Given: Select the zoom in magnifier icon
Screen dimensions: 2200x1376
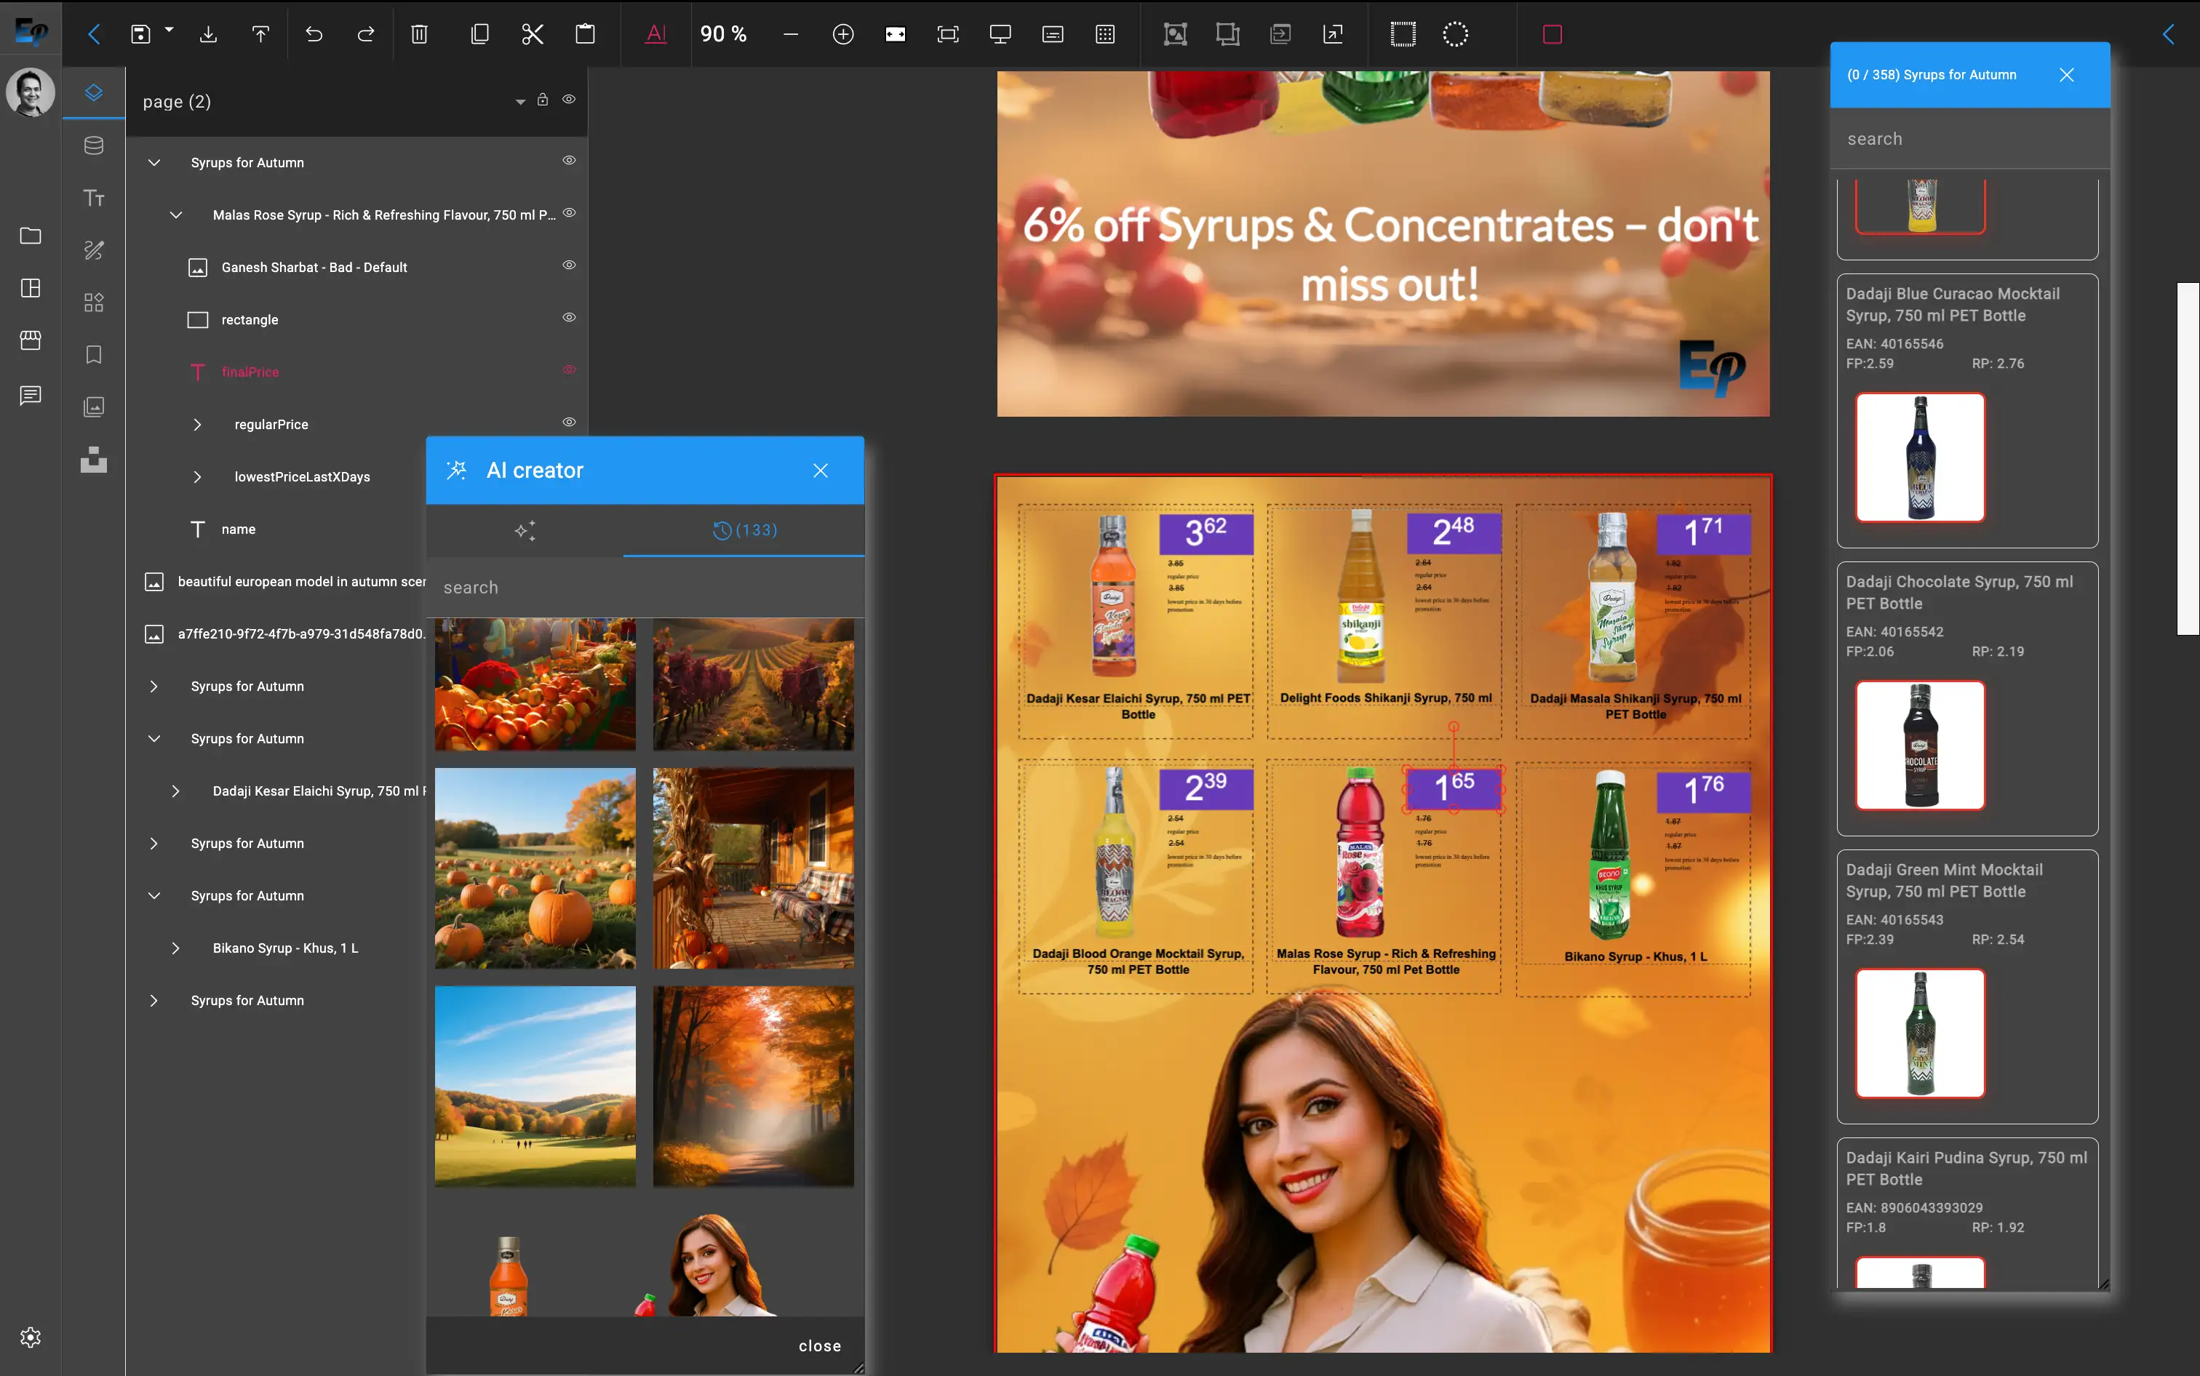Looking at the screenshot, I should [843, 33].
